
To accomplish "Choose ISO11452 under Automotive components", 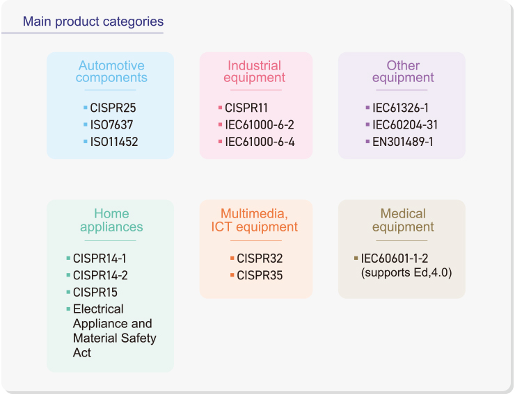I will click(114, 142).
